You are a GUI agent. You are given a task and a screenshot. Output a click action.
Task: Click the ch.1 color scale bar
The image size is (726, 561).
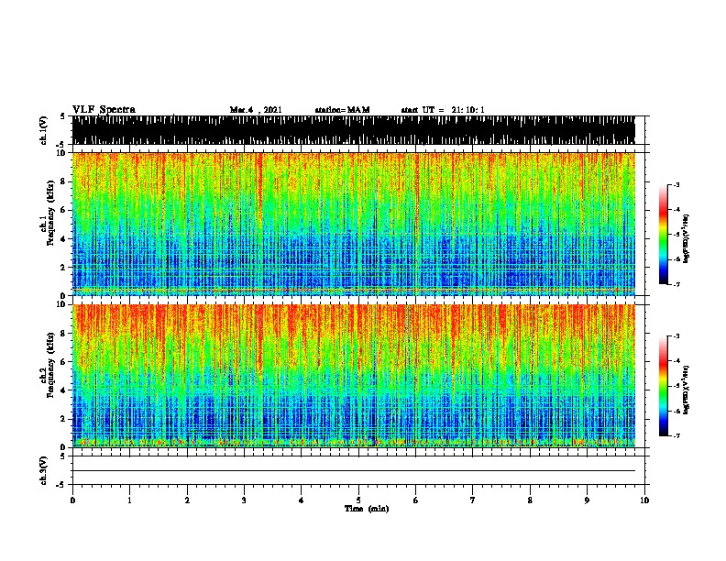tap(663, 235)
